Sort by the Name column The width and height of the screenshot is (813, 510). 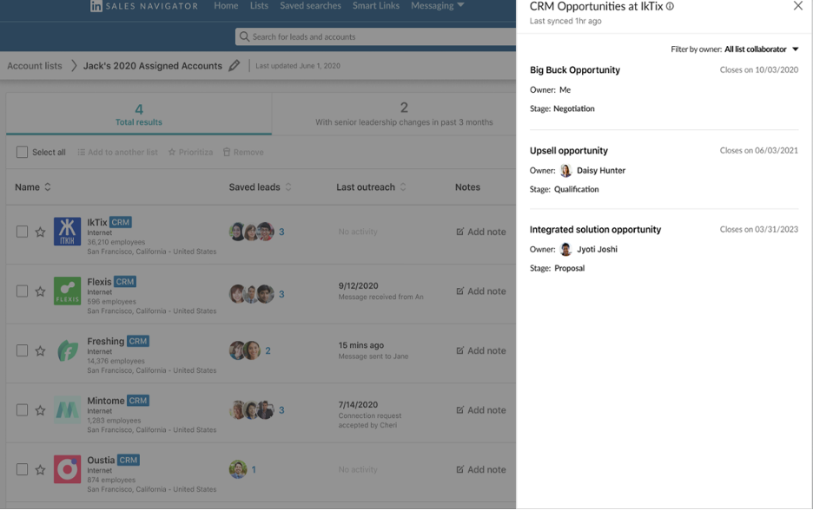click(x=33, y=187)
